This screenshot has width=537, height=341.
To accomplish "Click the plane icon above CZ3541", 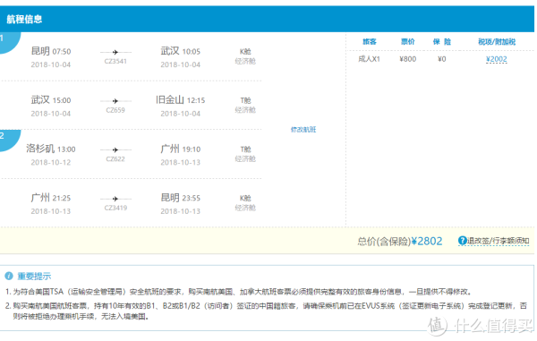I will pos(115,52).
